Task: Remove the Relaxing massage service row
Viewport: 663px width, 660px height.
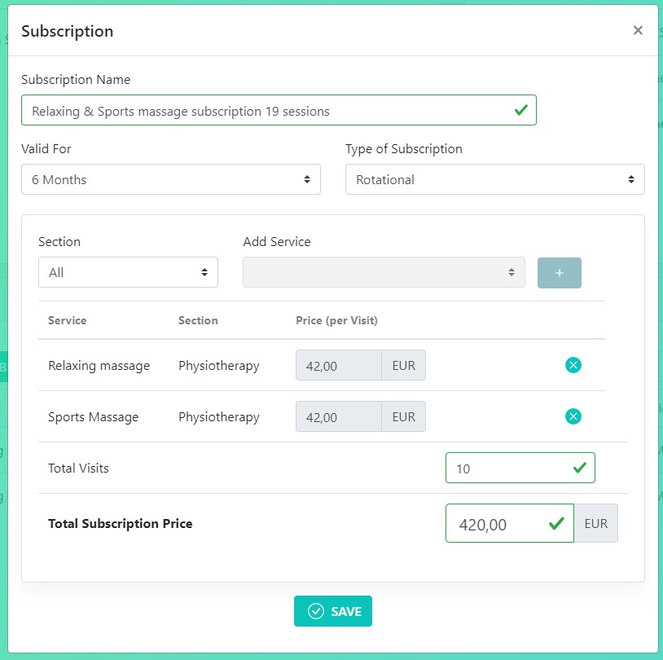Action: [573, 365]
